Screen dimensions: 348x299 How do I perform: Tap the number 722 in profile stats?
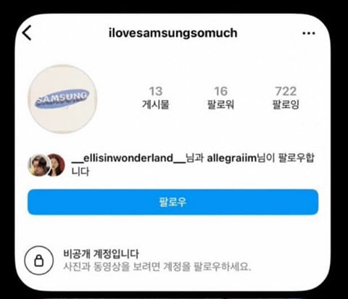(x=286, y=91)
